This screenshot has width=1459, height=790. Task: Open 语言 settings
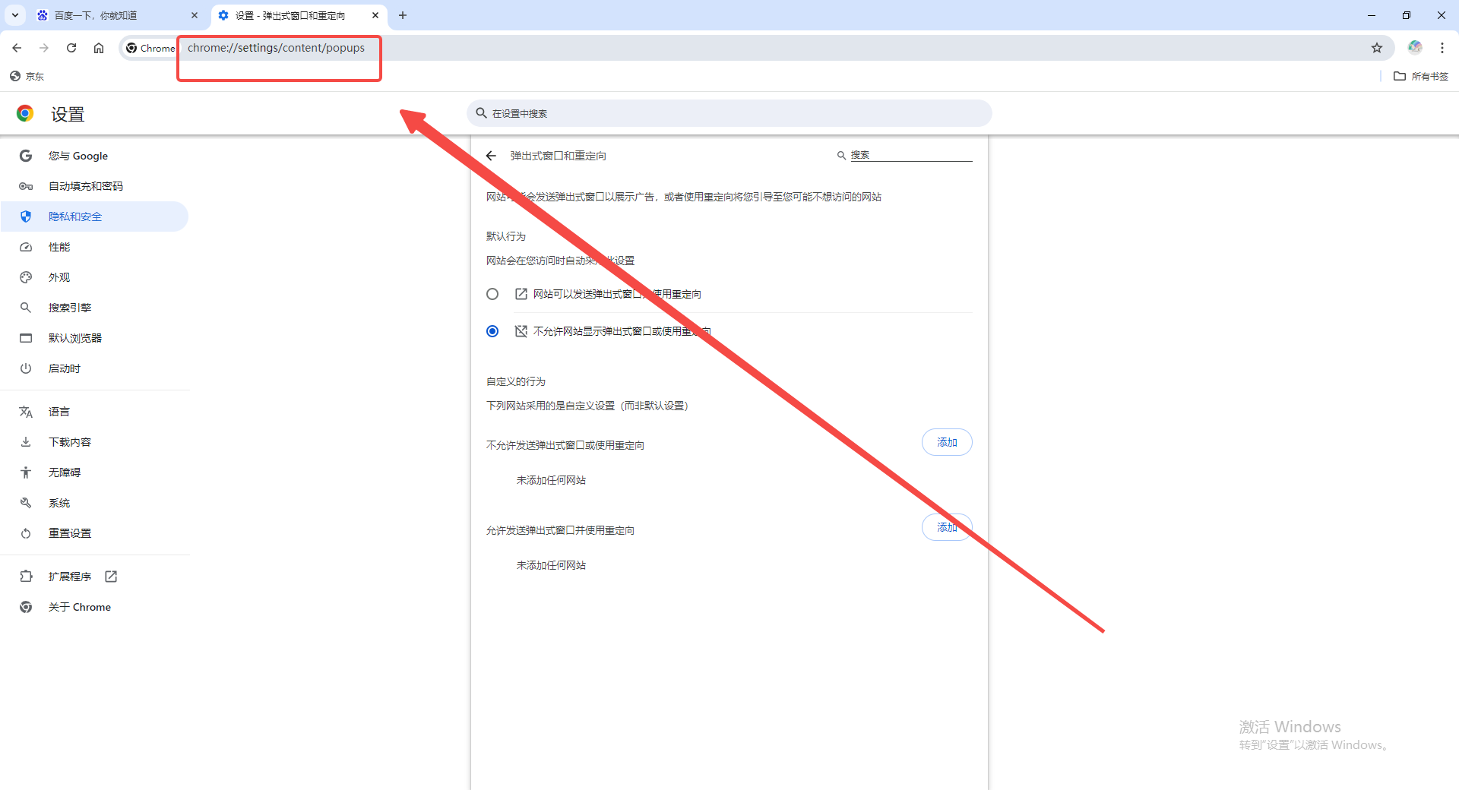pyautogui.click(x=94, y=412)
